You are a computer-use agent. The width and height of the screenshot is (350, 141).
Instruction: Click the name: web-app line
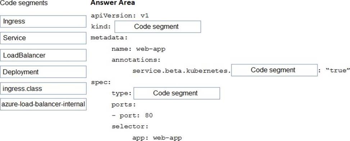(138, 49)
